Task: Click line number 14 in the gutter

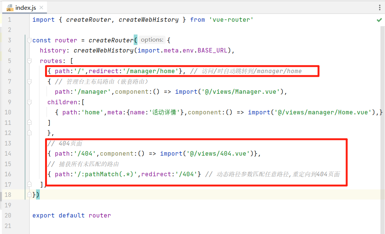Action: click(8, 153)
